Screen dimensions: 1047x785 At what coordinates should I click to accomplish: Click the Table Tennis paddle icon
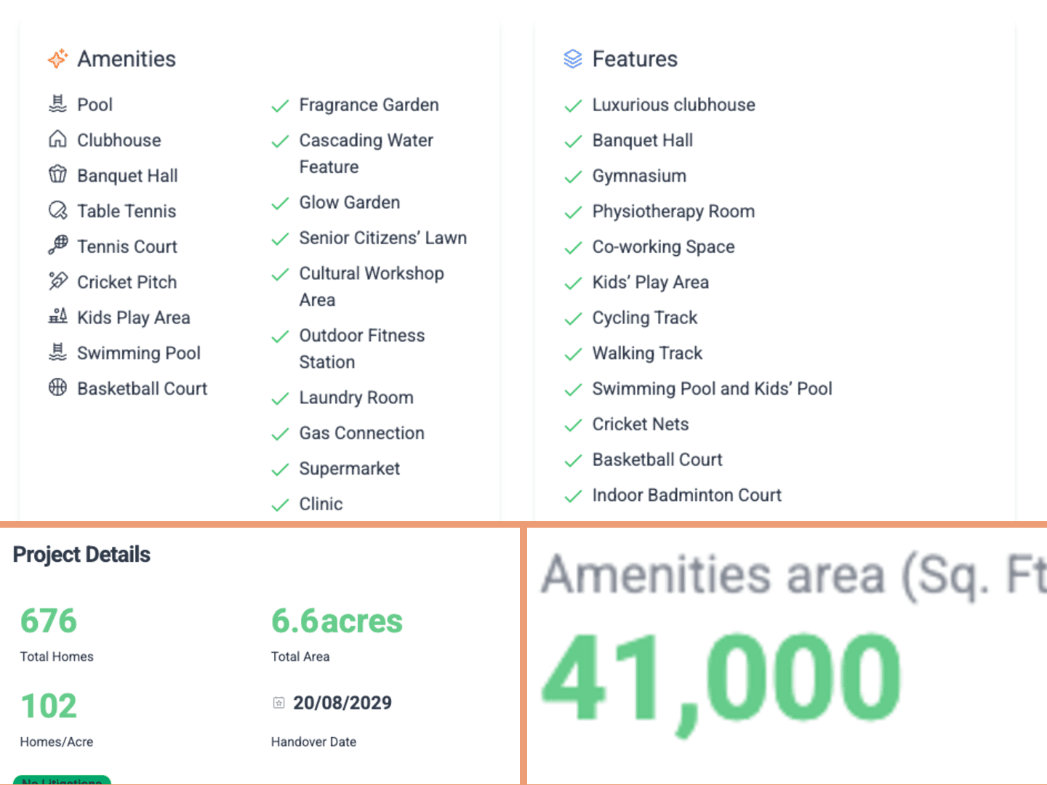pyautogui.click(x=57, y=210)
